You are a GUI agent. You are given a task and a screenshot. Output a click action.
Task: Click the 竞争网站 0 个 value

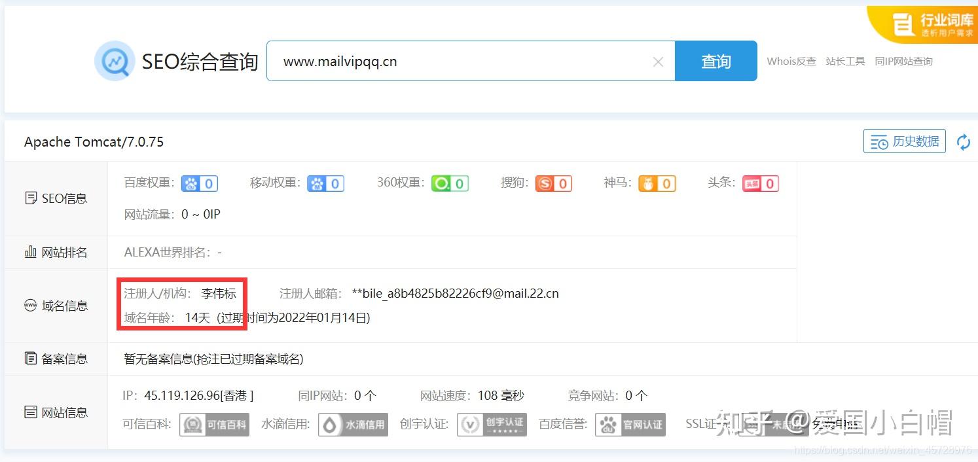pos(636,395)
